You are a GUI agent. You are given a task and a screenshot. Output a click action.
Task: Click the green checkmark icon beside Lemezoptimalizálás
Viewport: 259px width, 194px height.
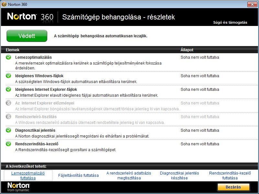pyautogui.click(x=8, y=57)
